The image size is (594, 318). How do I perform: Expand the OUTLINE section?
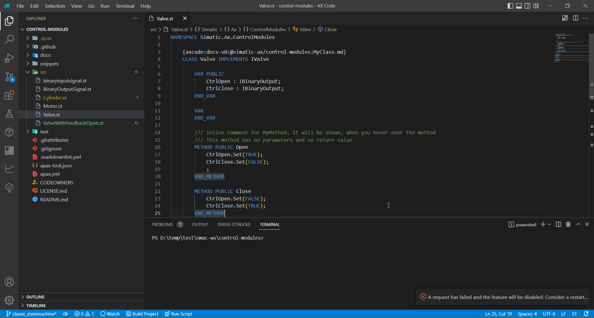coord(35,297)
